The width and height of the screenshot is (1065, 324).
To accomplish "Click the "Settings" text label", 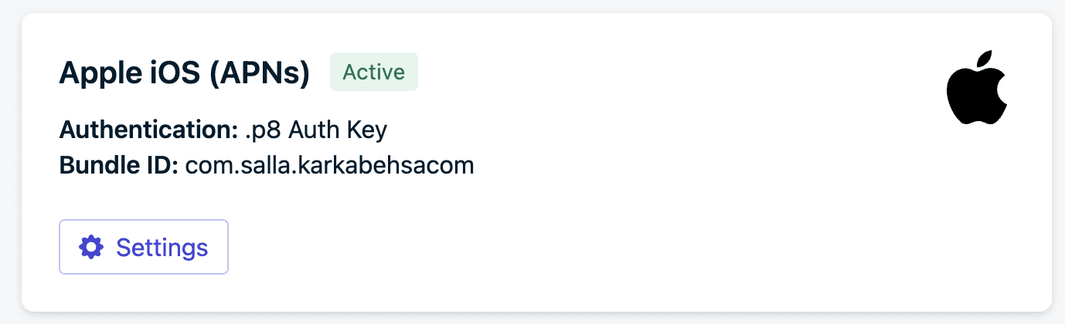I will coord(162,248).
